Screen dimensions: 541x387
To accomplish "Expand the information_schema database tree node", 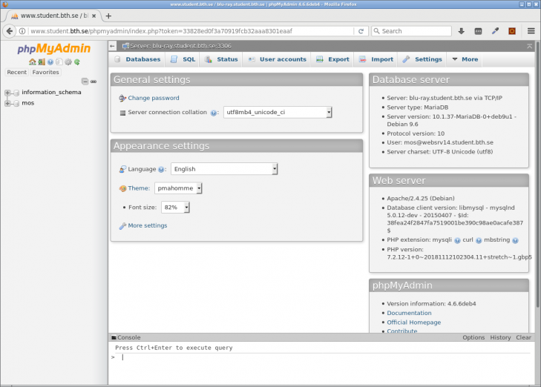I will tap(7, 93).
